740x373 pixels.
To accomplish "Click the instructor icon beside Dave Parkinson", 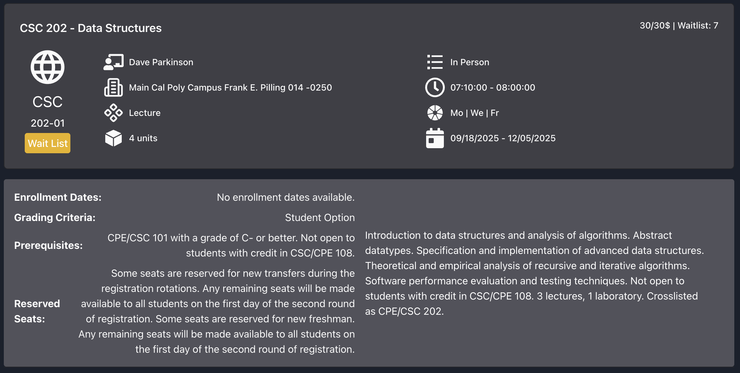I will pyautogui.click(x=113, y=62).
